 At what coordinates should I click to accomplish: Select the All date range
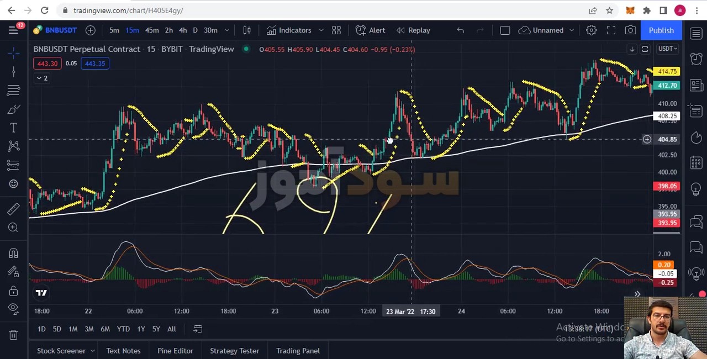171,329
